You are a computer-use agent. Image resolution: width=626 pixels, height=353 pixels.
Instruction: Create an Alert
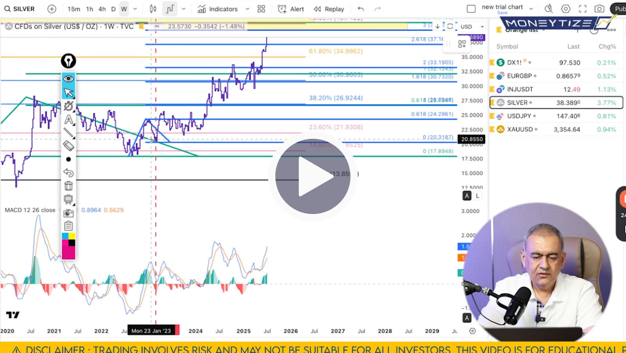[x=291, y=9]
